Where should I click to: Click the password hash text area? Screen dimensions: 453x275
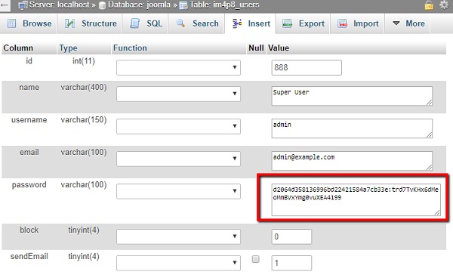click(356, 199)
